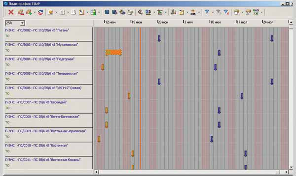This screenshot has height=180, width=296.
Task: Click the refresh icon with red and blue arrows
Action: [40, 12]
